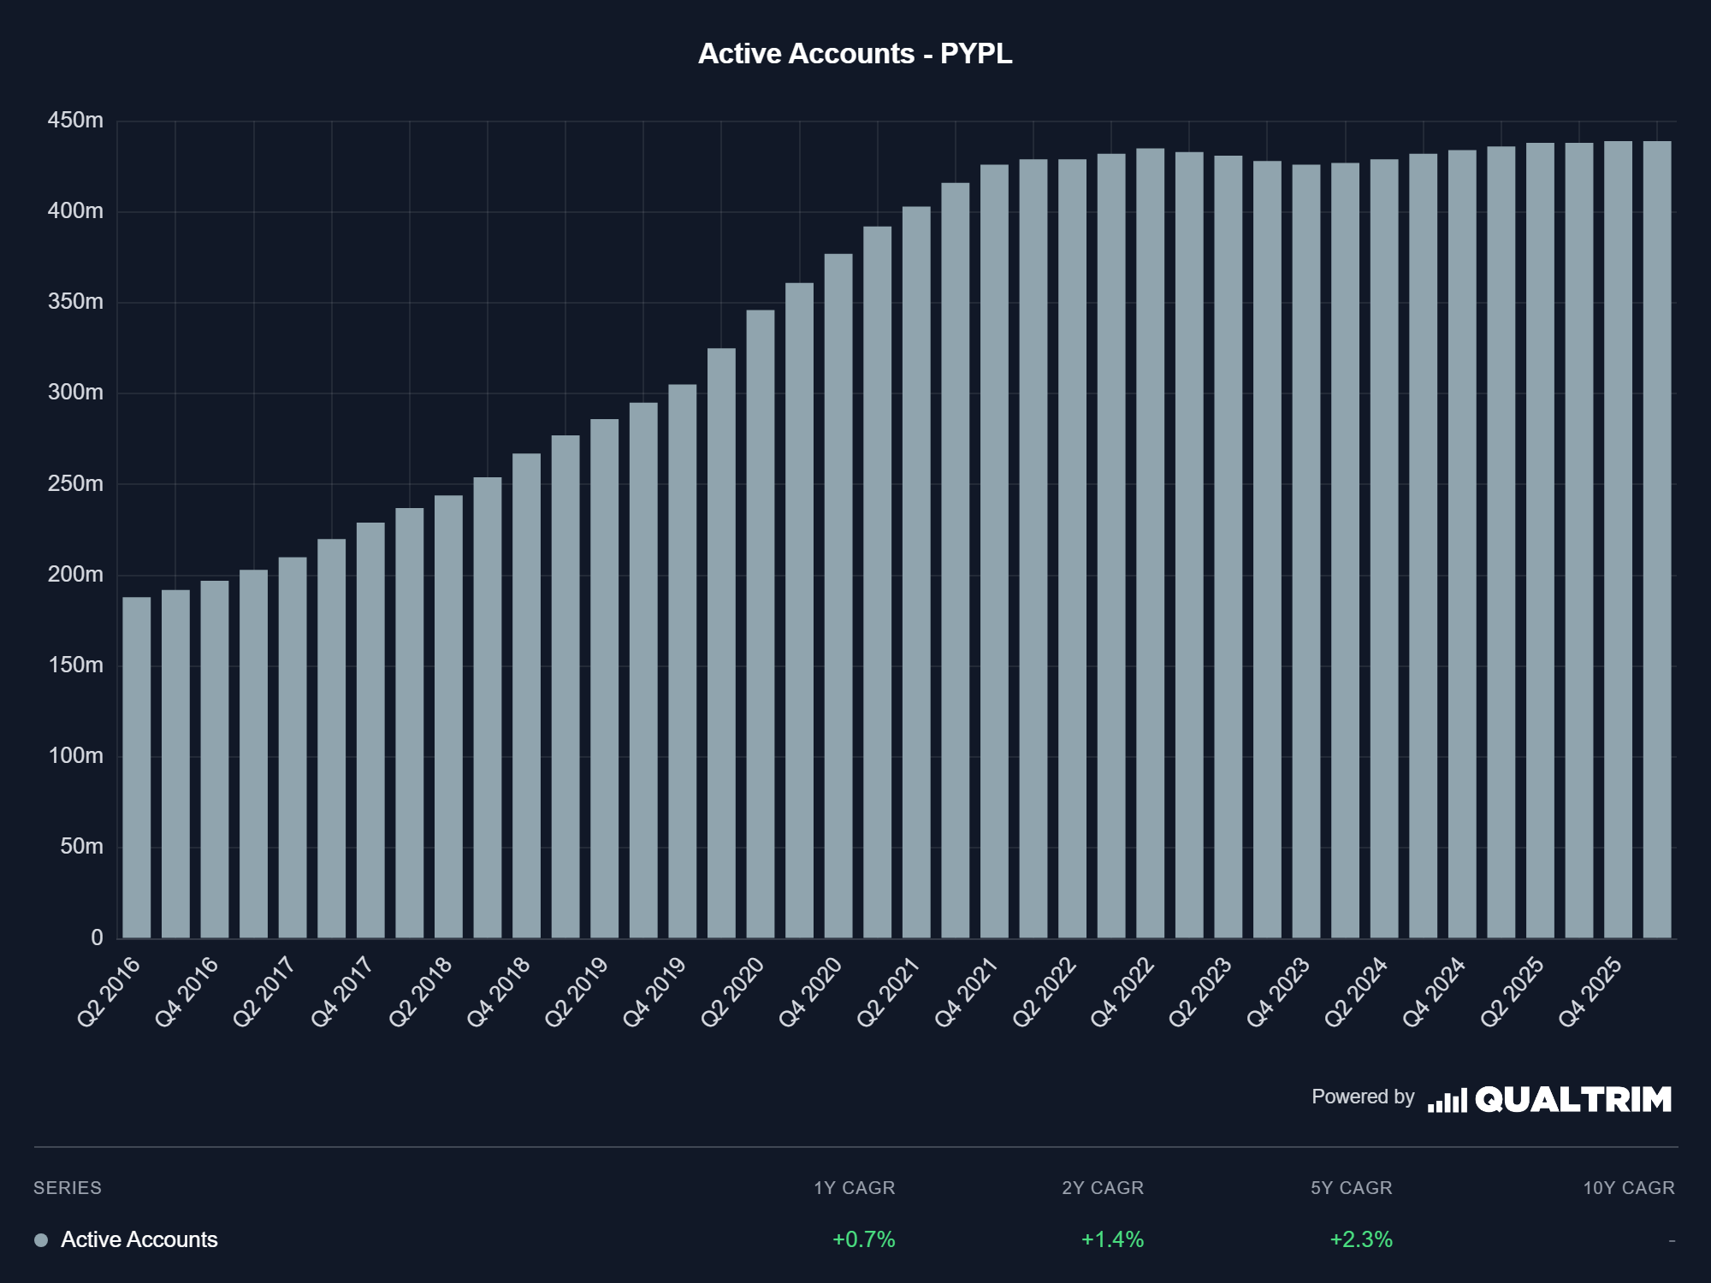Click the Qualtrim bar-chart logo icon
The image size is (1711, 1283).
tap(1447, 1100)
